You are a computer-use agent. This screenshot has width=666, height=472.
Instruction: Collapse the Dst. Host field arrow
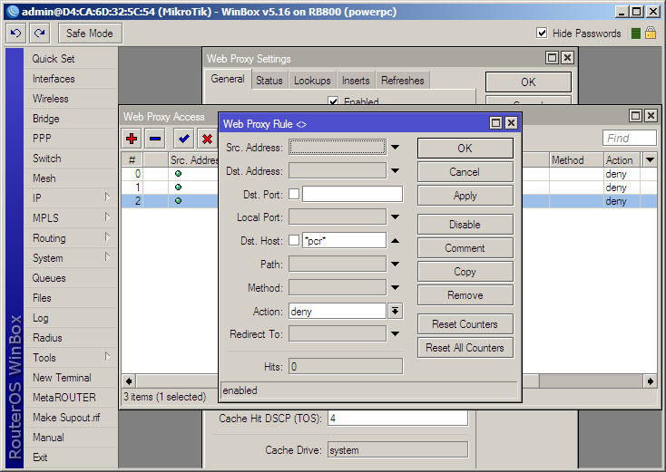tap(395, 240)
